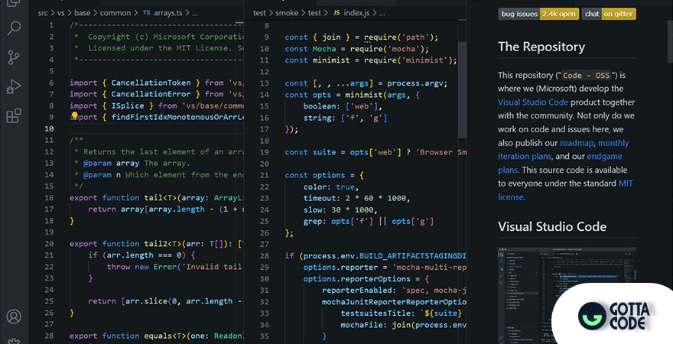The image size is (673, 344).
Task: Click 'import { ISplice }' on line 8
Action: [111, 105]
